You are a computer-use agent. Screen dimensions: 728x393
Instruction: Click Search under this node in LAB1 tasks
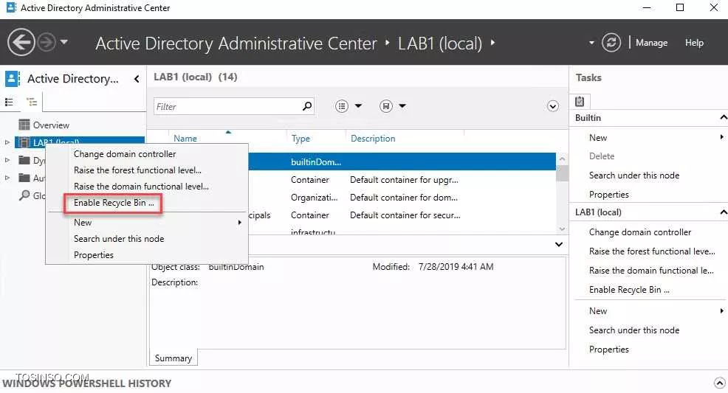[633, 330]
